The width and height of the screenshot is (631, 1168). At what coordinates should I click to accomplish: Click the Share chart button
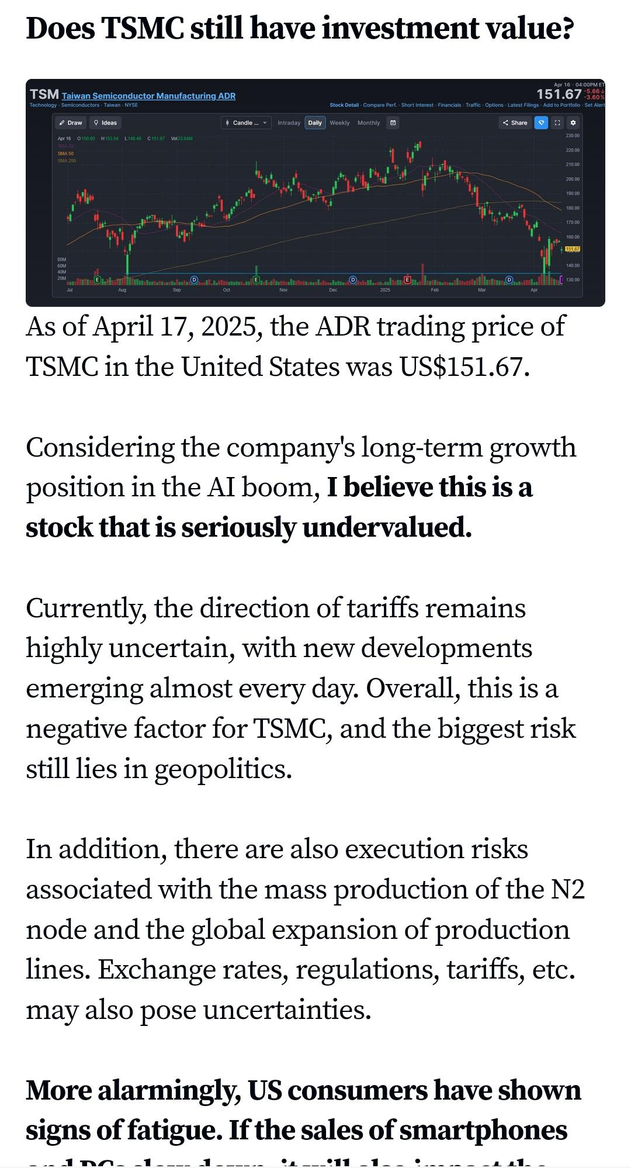coord(515,123)
